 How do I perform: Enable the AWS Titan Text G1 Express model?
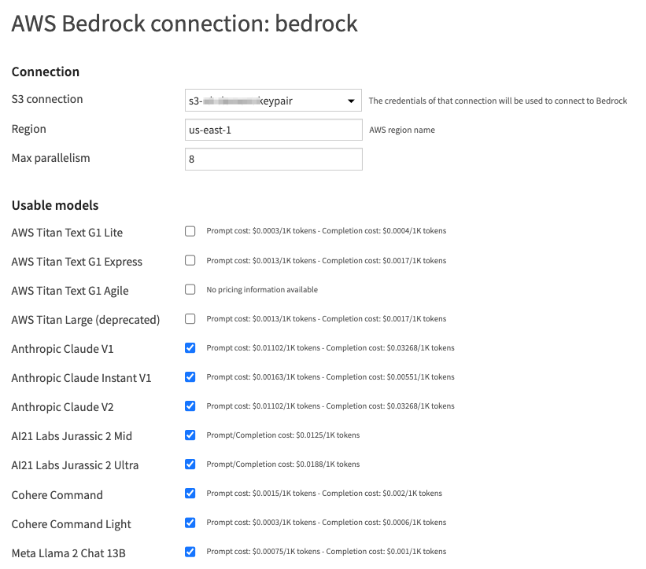point(190,260)
